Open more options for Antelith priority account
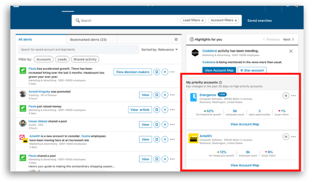319x182 pixels. (293, 136)
